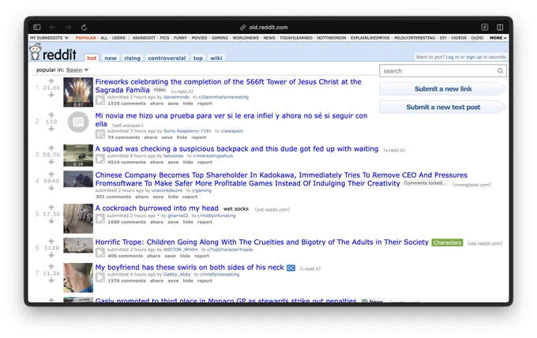Open the ASKREDDIT link in the top bar
Viewport: 537px width, 338px height.
click(144, 38)
